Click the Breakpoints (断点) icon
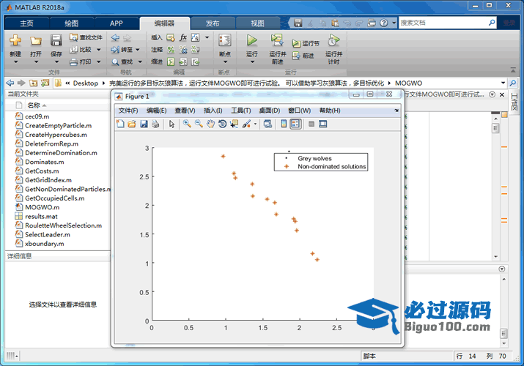 [225, 40]
